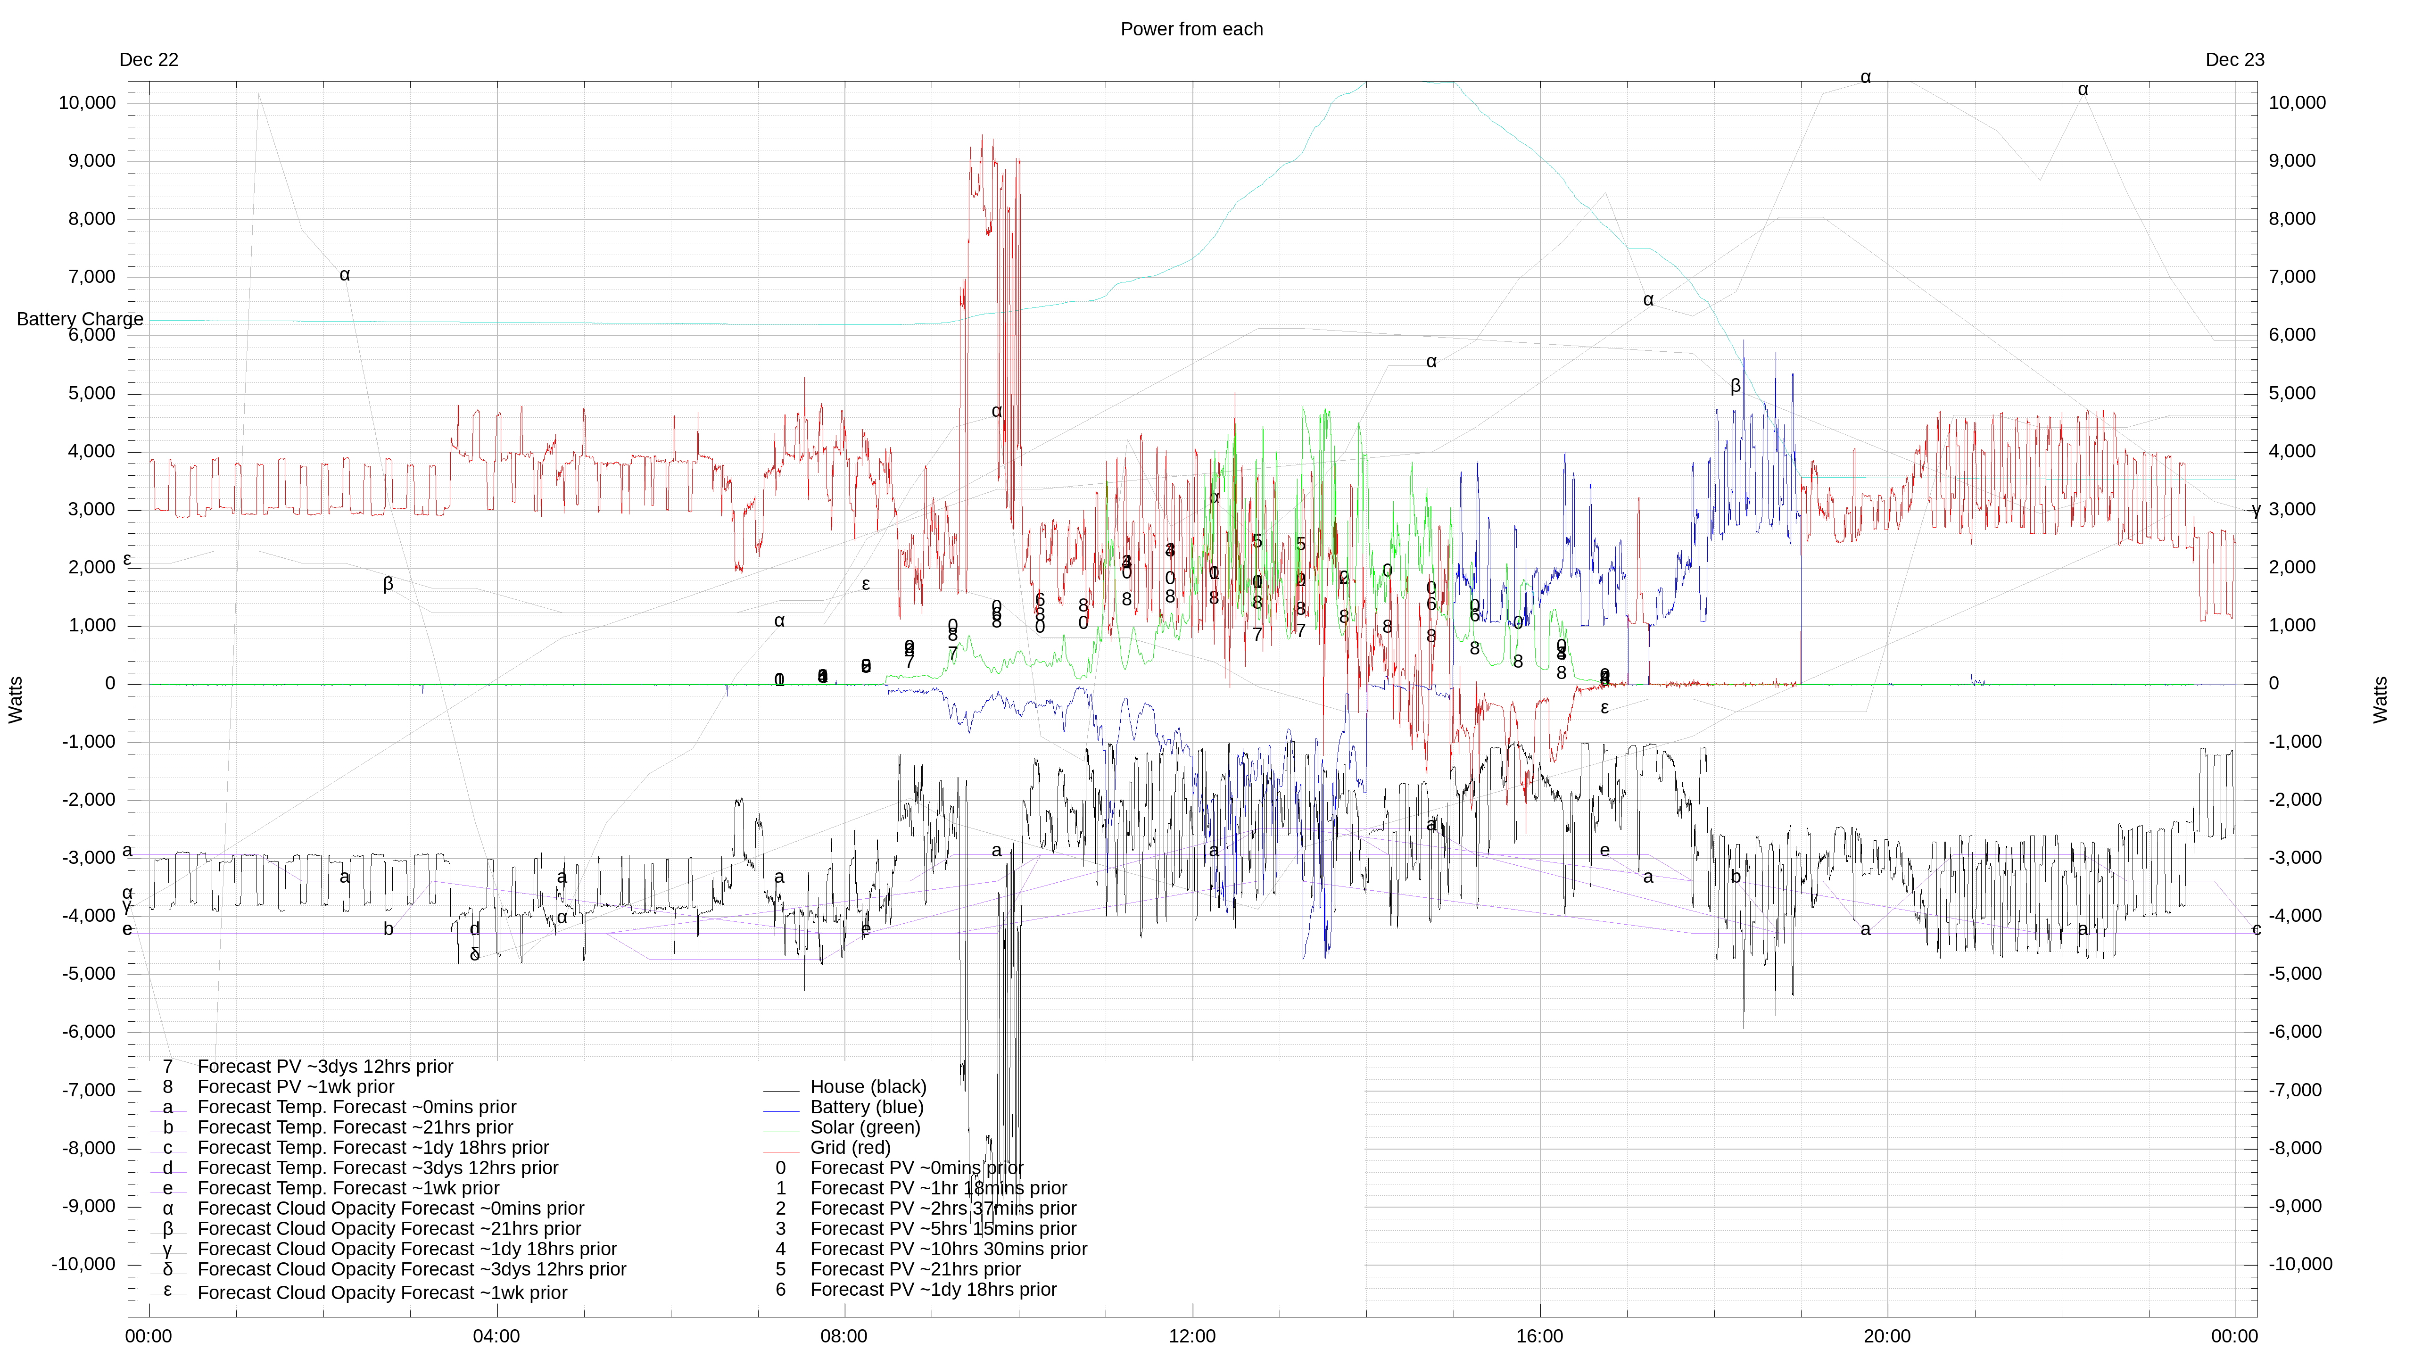Click legend 'Forecast Cloud Opacity Forecast ~3dys 12hrs prior'
2414x1358 pixels.
412,1270
